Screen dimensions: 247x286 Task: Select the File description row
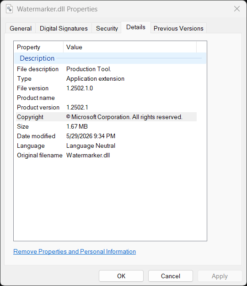(106, 69)
